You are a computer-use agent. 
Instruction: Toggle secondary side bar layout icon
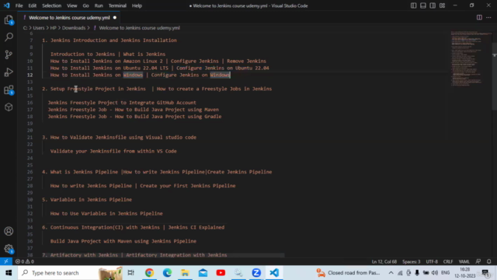[433, 5]
